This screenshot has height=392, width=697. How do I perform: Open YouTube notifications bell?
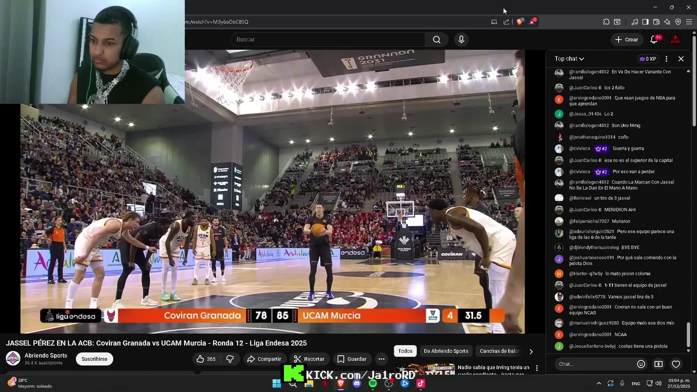(655, 39)
